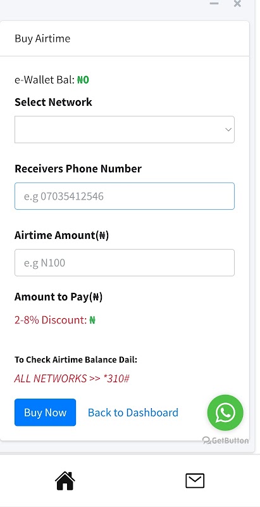Focus the Receivers Phone Number field

pyautogui.click(x=125, y=196)
